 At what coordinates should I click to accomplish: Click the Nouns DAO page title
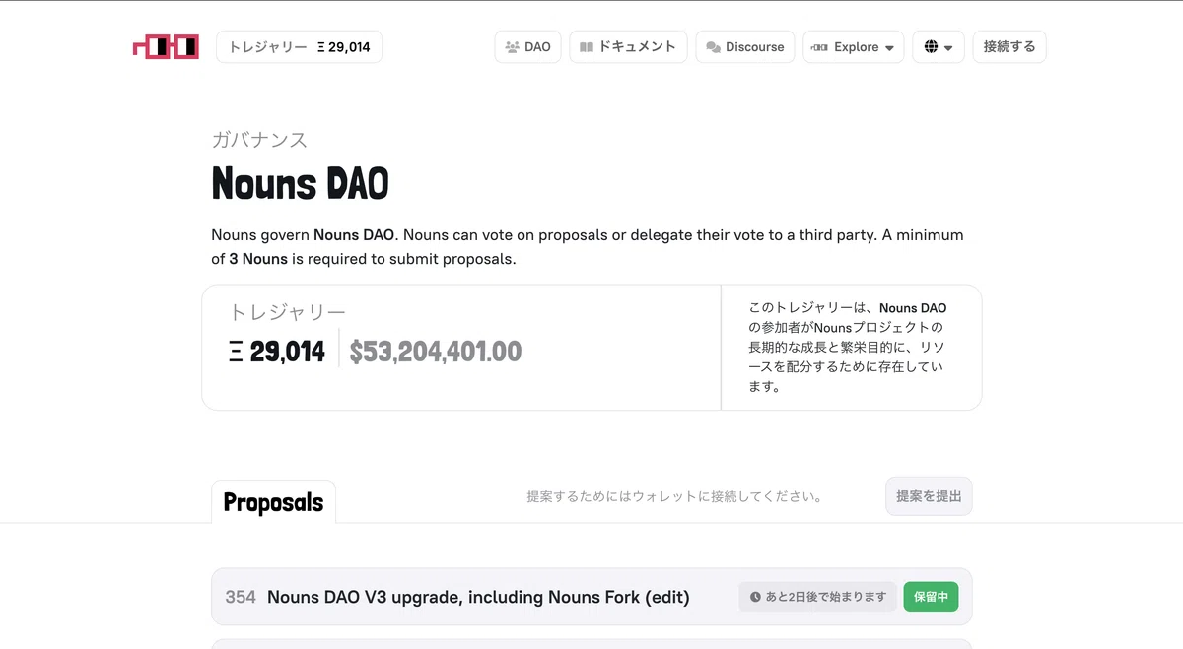pyautogui.click(x=300, y=183)
